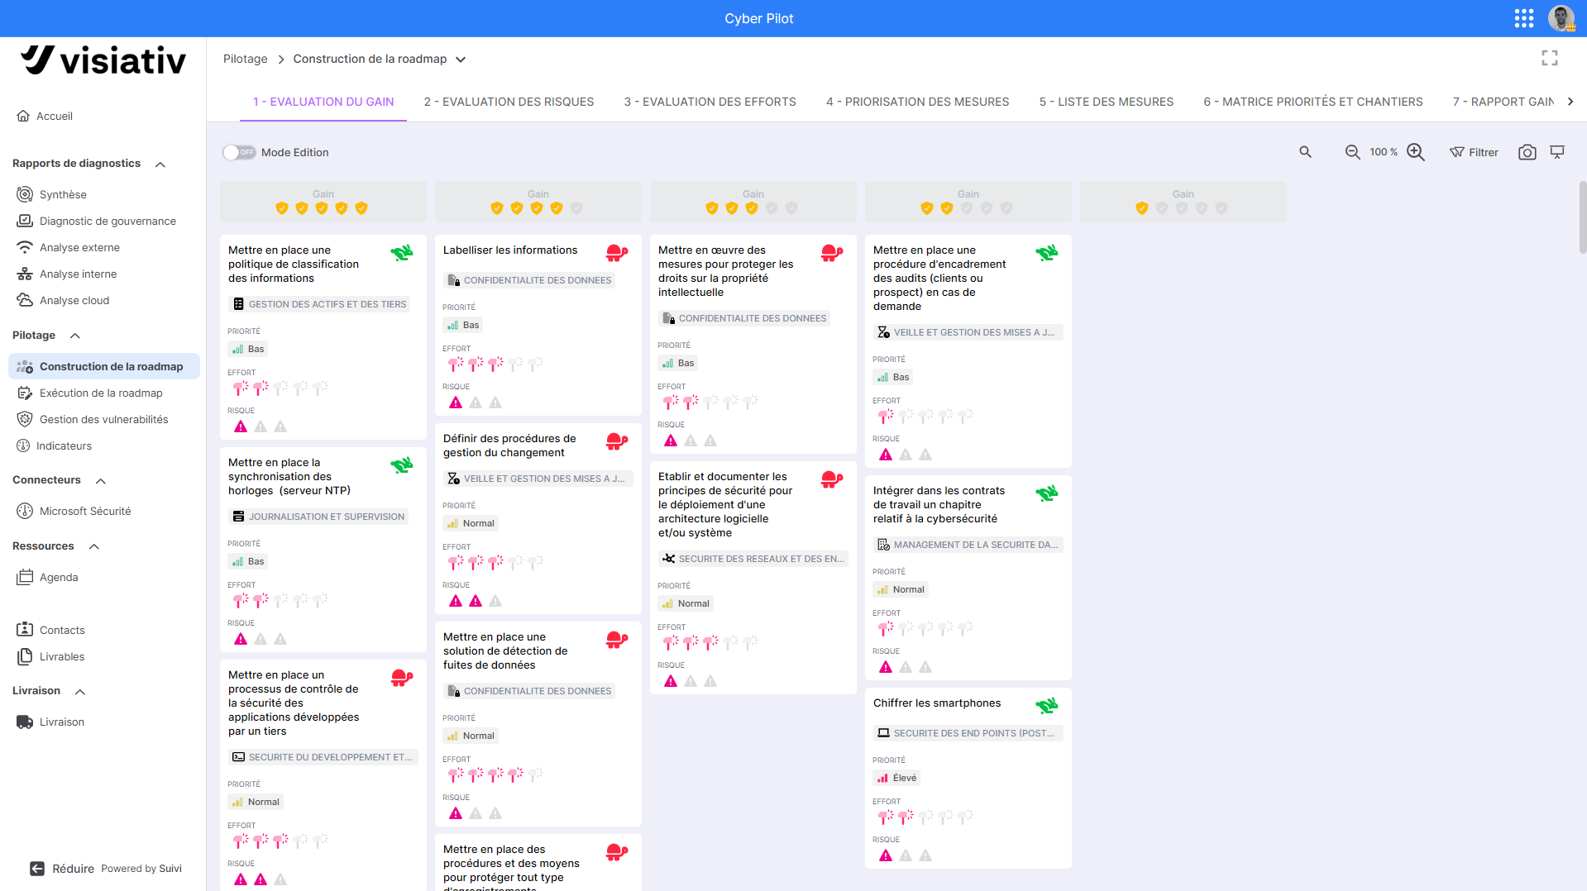Click tag SECURITE DES END POINTS

[968, 733]
